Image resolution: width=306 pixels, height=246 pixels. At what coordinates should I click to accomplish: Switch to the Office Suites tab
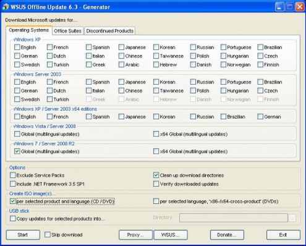pyautogui.click(x=67, y=31)
